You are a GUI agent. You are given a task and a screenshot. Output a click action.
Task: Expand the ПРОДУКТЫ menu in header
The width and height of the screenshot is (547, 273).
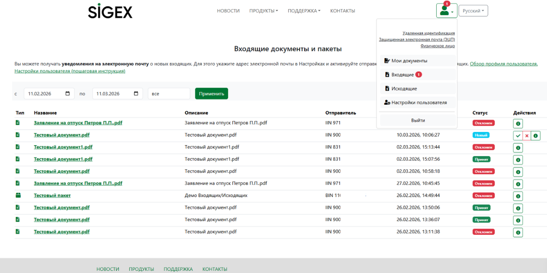(x=263, y=11)
